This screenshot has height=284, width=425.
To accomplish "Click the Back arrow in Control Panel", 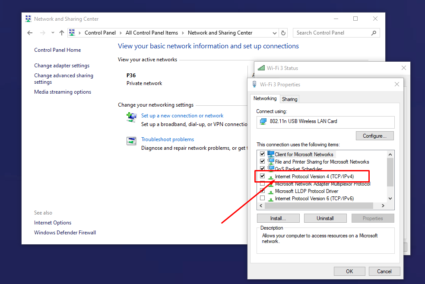I will tap(30, 33).
